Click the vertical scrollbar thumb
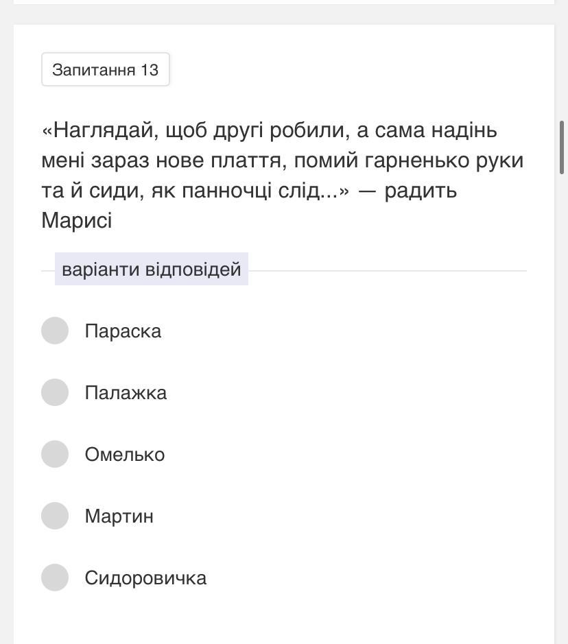The height and width of the screenshot is (644, 568). (x=563, y=147)
